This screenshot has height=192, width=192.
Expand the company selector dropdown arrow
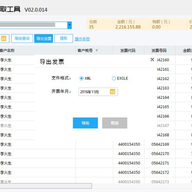point(69,25)
